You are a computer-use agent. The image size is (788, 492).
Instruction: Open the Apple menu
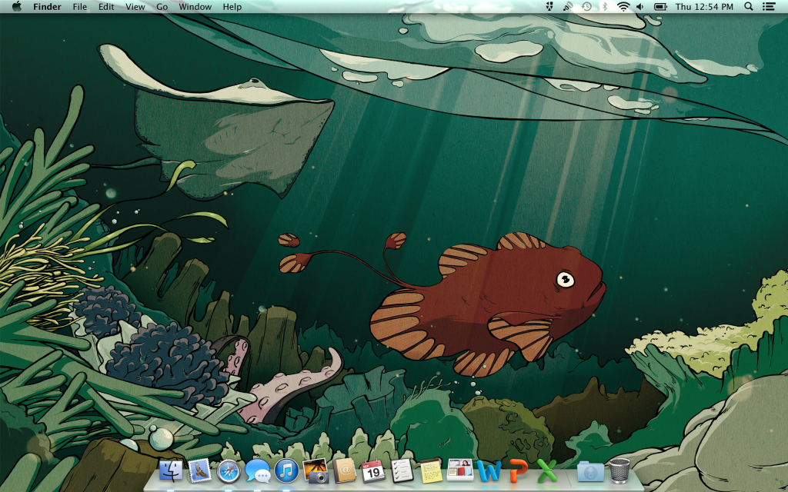tap(17, 6)
